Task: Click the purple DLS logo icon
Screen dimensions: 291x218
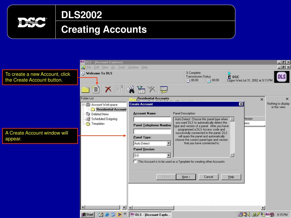Action: (x=282, y=77)
